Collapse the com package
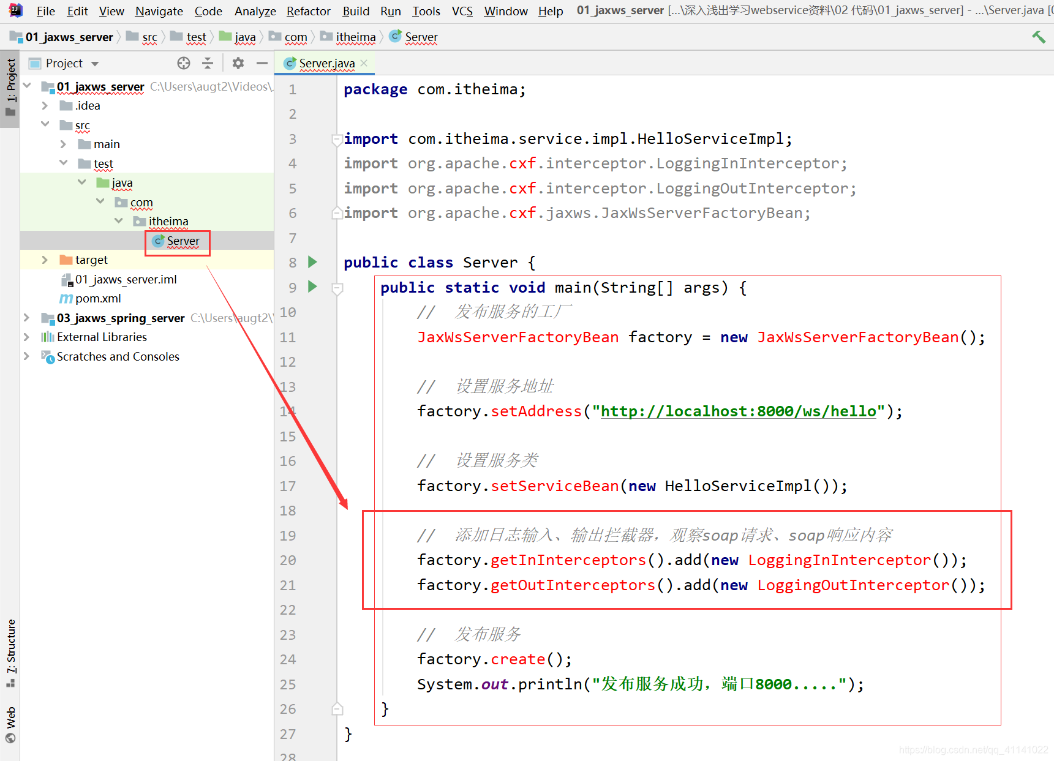 click(100, 201)
